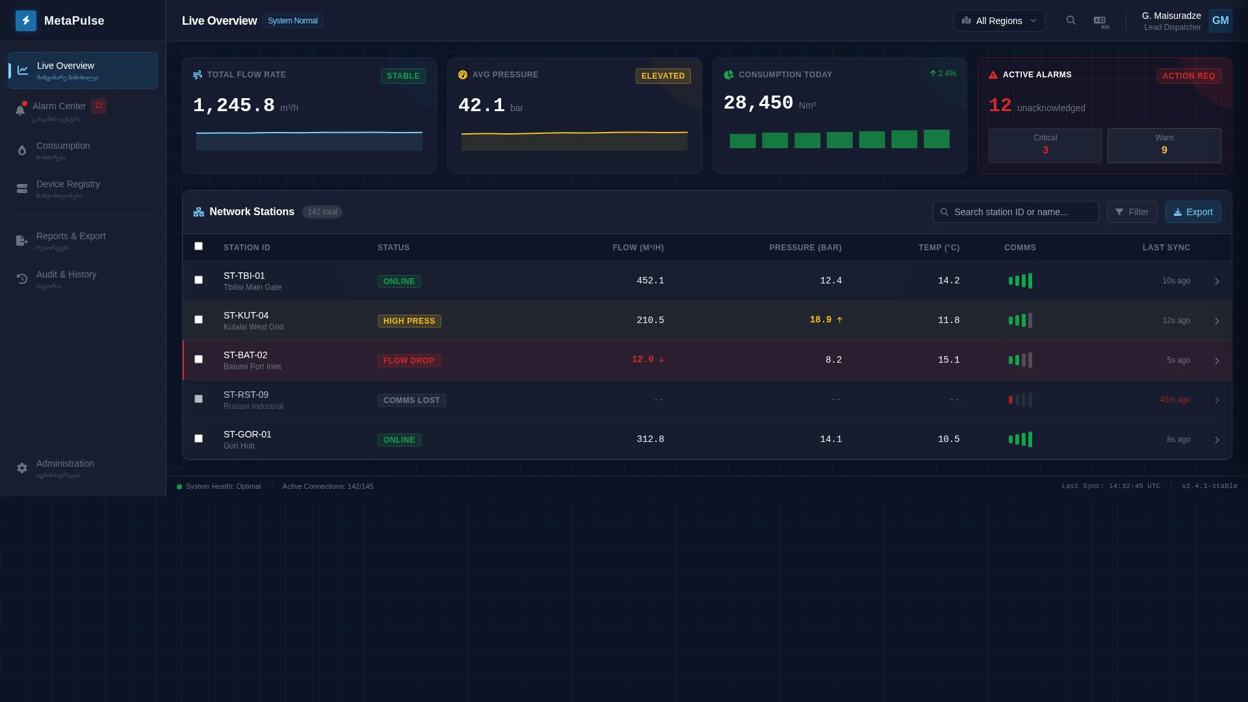Click the up arrow beside pressure 18.9

pyautogui.click(x=839, y=320)
